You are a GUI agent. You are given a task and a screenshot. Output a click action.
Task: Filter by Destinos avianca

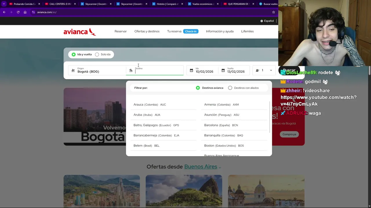point(210,88)
